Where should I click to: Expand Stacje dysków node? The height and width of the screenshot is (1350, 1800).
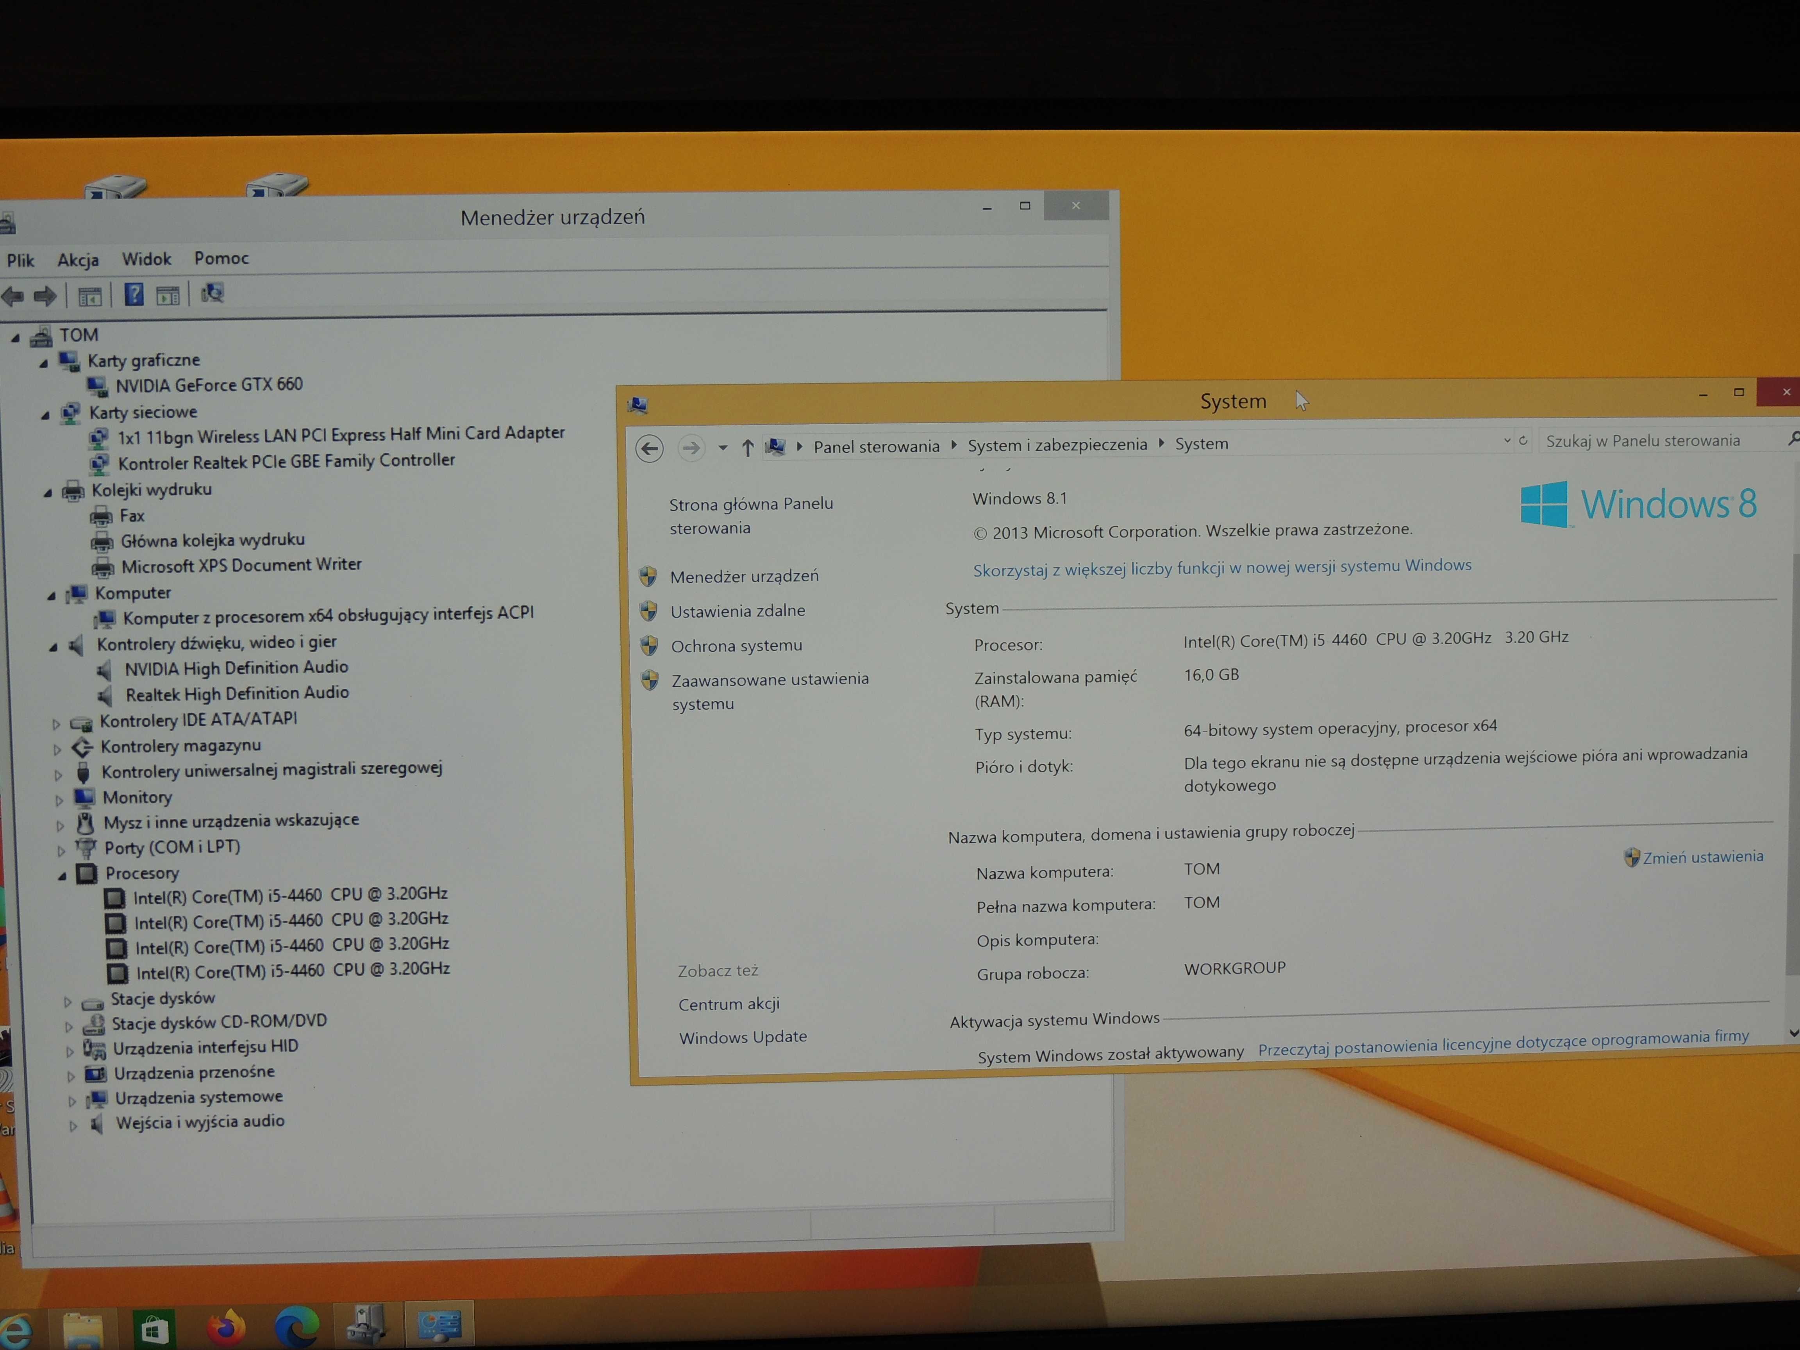pos(68,1002)
